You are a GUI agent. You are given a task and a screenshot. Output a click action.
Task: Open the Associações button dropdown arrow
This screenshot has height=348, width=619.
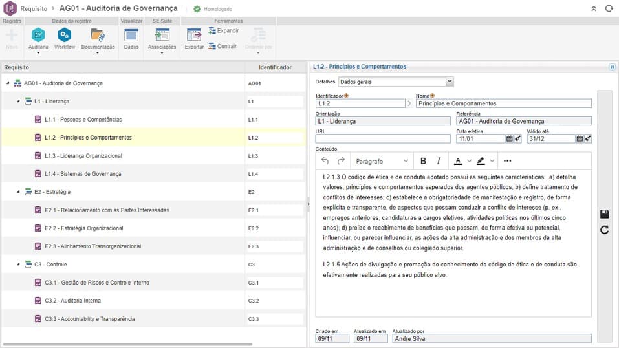[x=162, y=53]
